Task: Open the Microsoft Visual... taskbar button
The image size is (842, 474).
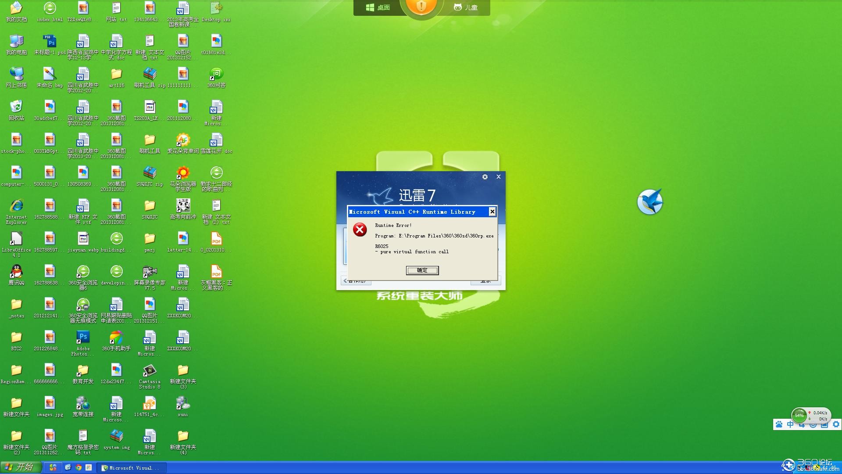Action: click(132, 468)
